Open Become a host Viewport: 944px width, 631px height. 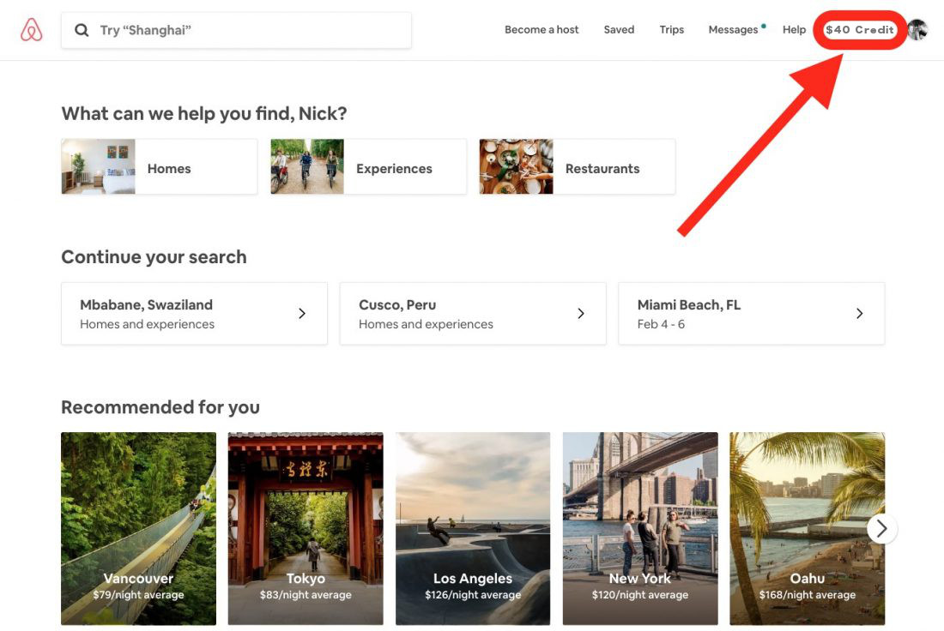tap(542, 29)
